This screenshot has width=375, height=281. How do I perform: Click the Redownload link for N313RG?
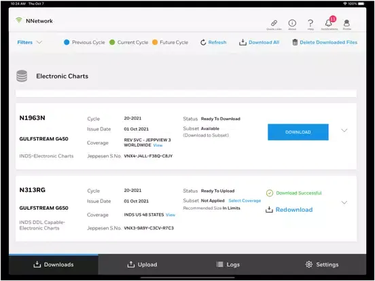294,210
